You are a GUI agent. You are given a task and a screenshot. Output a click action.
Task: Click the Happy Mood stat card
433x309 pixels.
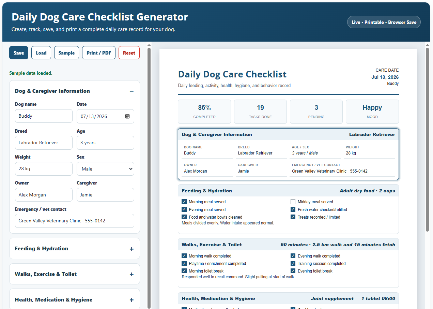[372, 112]
